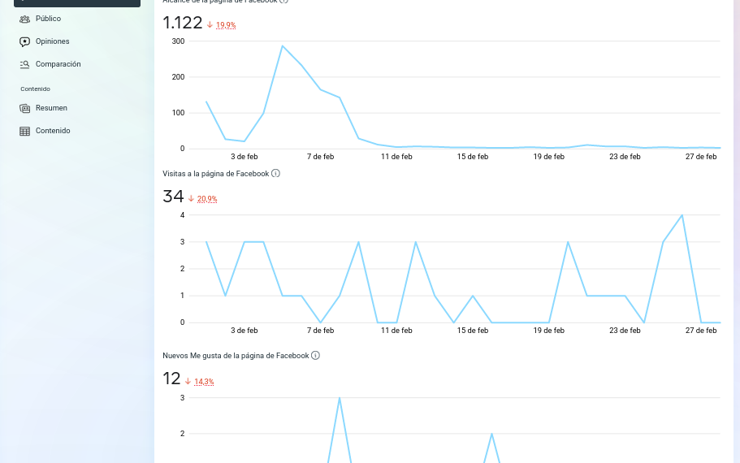Click the 'Nuevos Me gusta de la página' title

[236, 356]
